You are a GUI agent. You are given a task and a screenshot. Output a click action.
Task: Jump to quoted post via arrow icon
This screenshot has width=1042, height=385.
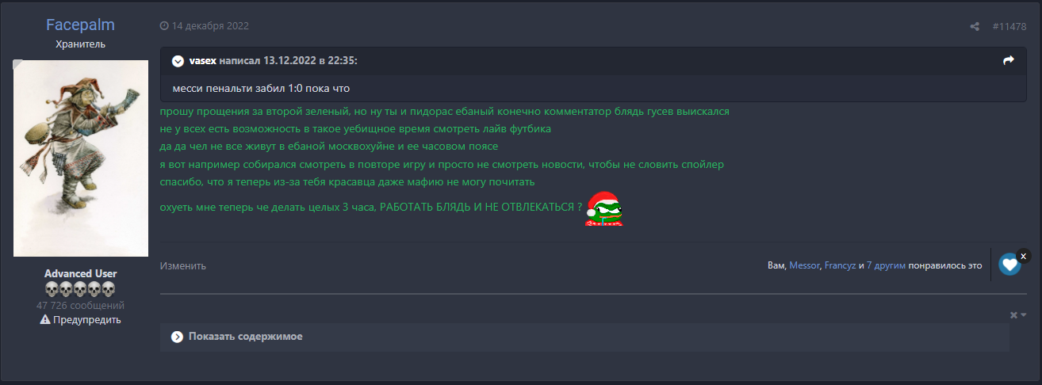click(x=1009, y=60)
